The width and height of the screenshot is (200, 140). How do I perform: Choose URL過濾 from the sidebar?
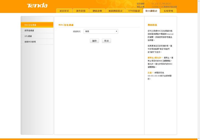pos(37,36)
